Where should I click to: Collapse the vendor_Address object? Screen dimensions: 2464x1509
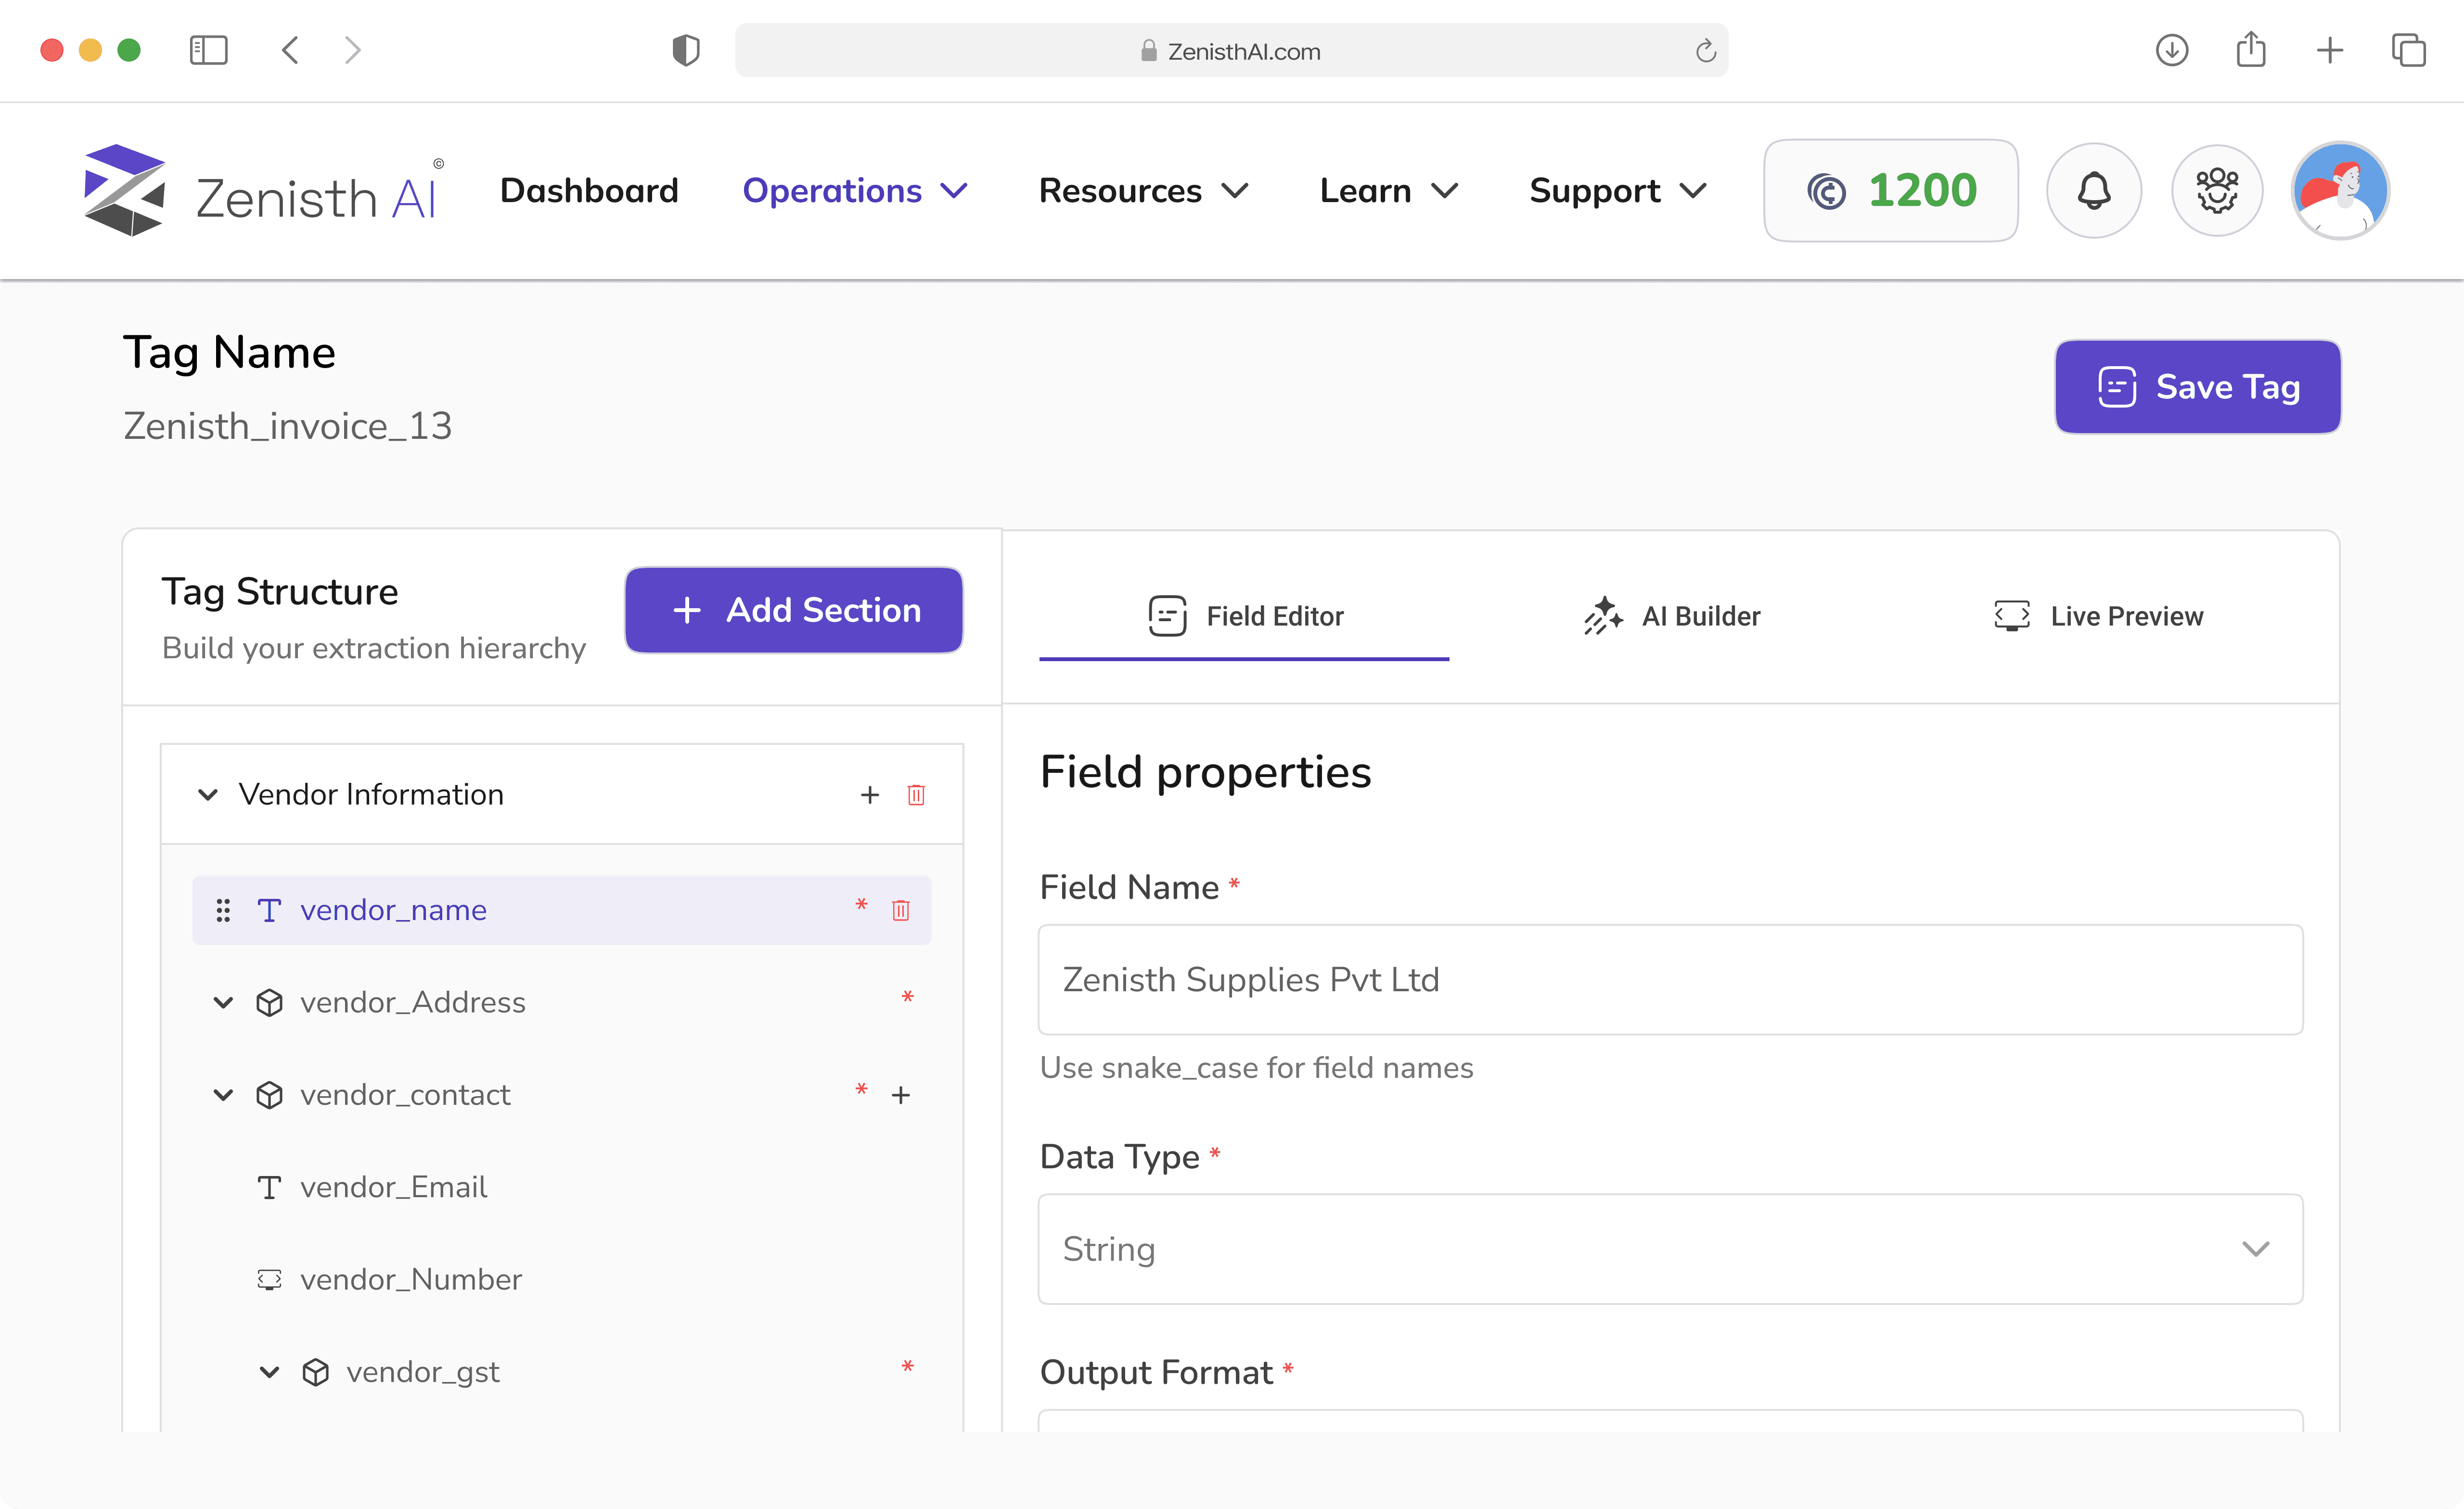pos(223,1002)
